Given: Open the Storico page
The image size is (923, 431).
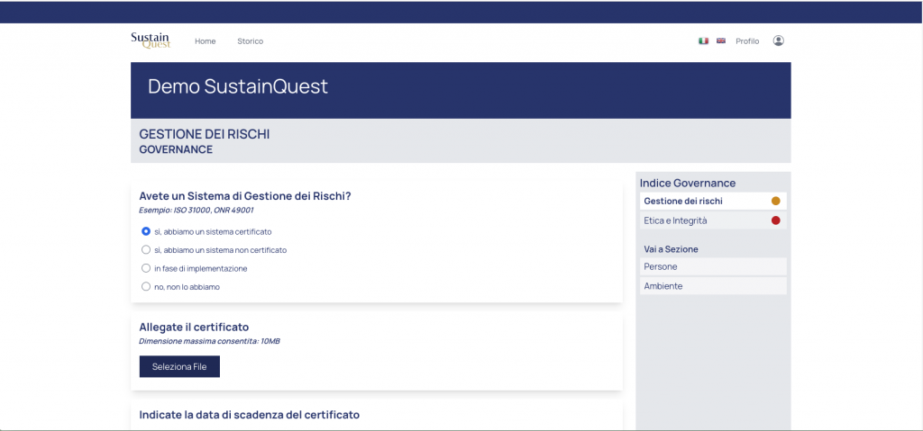Looking at the screenshot, I should tap(251, 41).
